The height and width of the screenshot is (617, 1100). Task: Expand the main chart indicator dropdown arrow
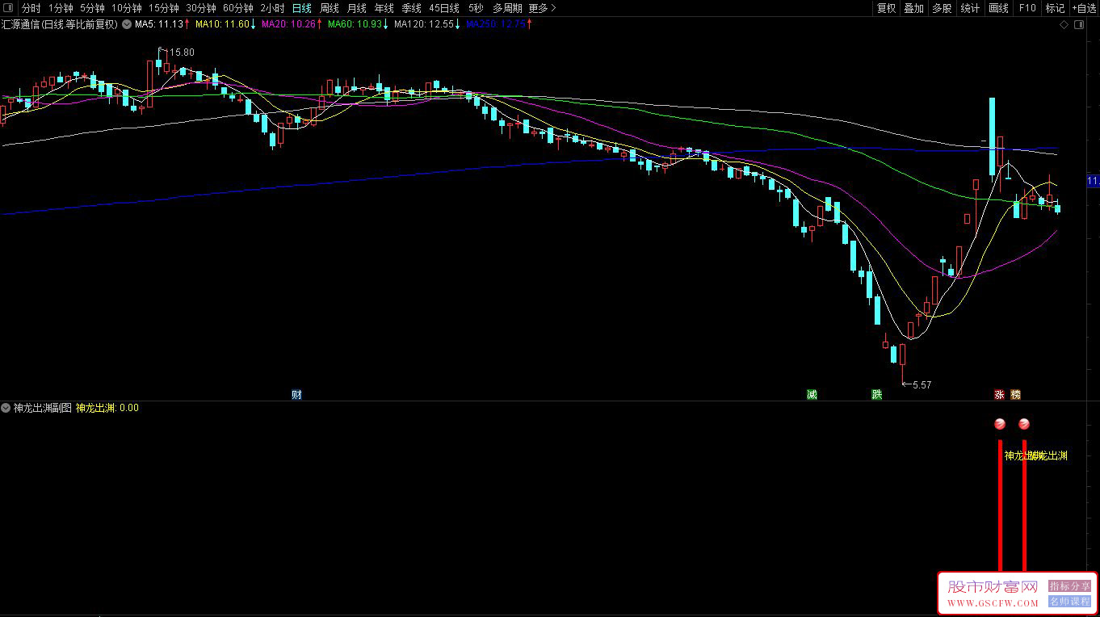point(126,24)
